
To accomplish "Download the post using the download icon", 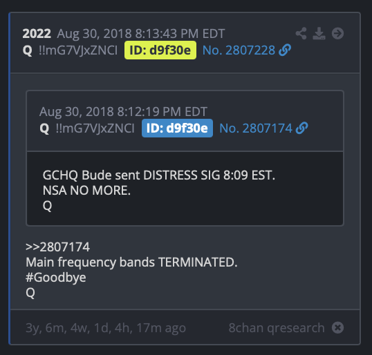I will (319, 33).
